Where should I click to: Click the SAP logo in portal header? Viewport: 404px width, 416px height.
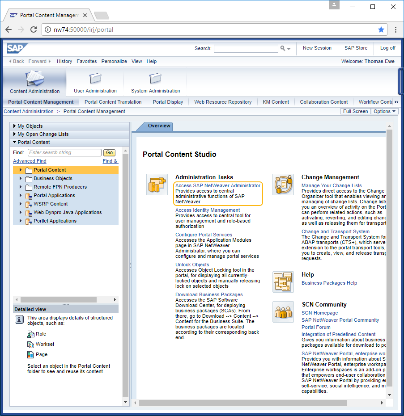click(x=17, y=48)
